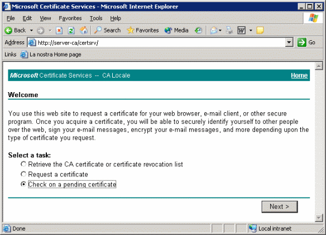This screenshot has width=326, height=235.
Task: Click the Print icon
Action: (229, 30)
